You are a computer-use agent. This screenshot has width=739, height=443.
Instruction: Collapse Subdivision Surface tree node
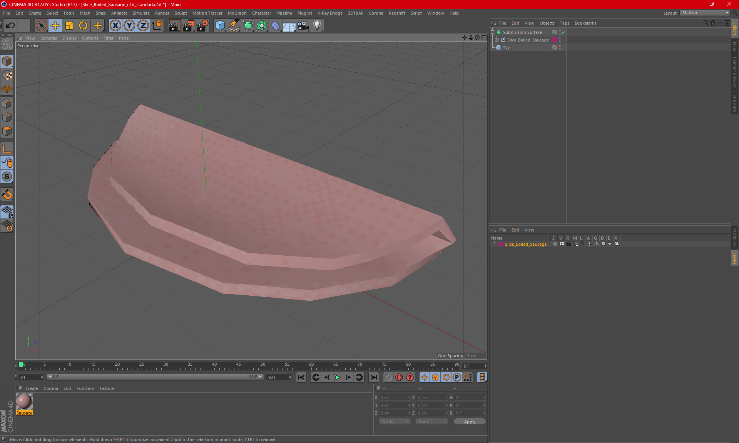[x=492, y=32]
